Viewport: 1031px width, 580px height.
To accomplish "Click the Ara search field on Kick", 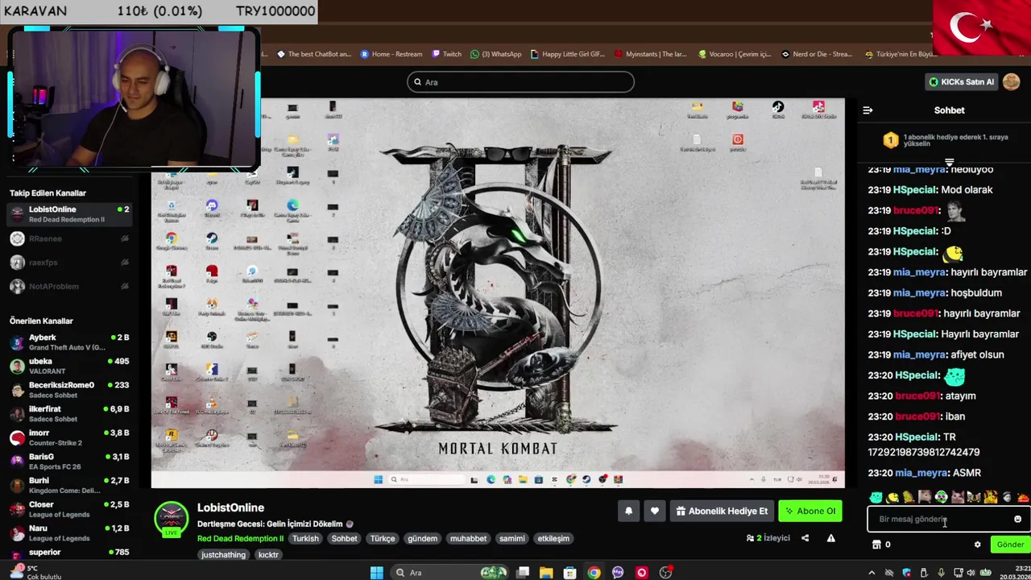I will coord(520,82).
